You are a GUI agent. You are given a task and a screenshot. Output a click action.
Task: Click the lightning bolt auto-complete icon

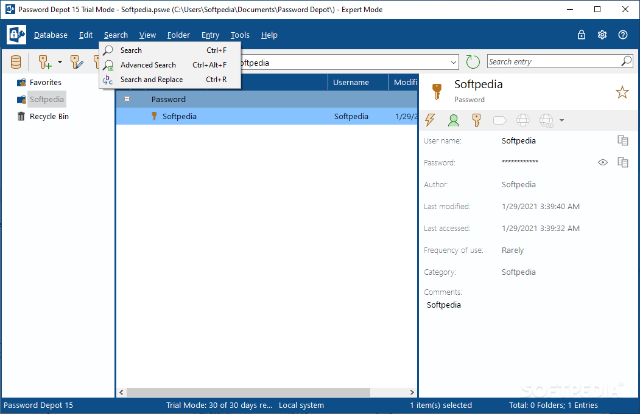pyautogui.click(x=430, y=120)
